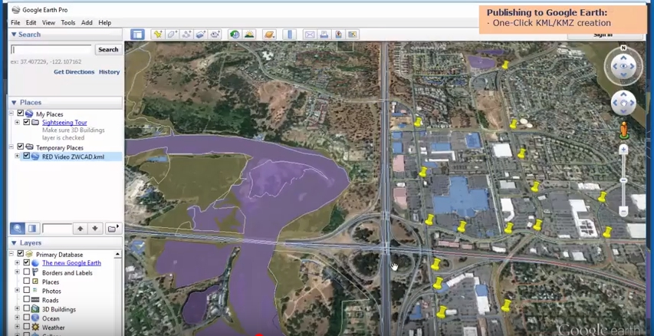Image resolution: width=654 pixels, height=336 pixels.
Task: Uncheck the Sightseeing Tour checkbox
Action: [27, 122]
